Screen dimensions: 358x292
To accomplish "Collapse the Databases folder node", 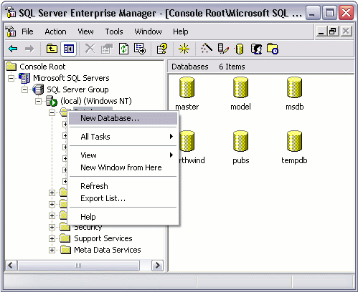I will pyautogui.click(x=52, y=112).
